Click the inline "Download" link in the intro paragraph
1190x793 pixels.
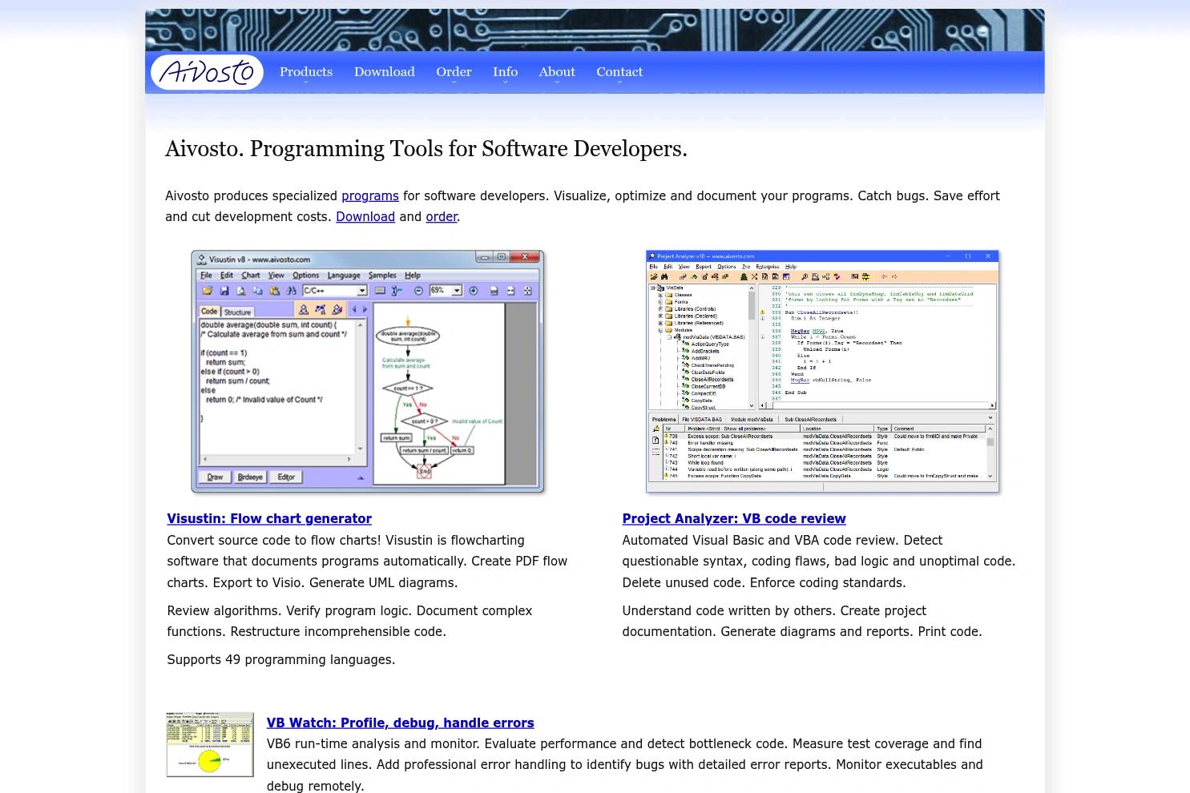coord(365,216)
